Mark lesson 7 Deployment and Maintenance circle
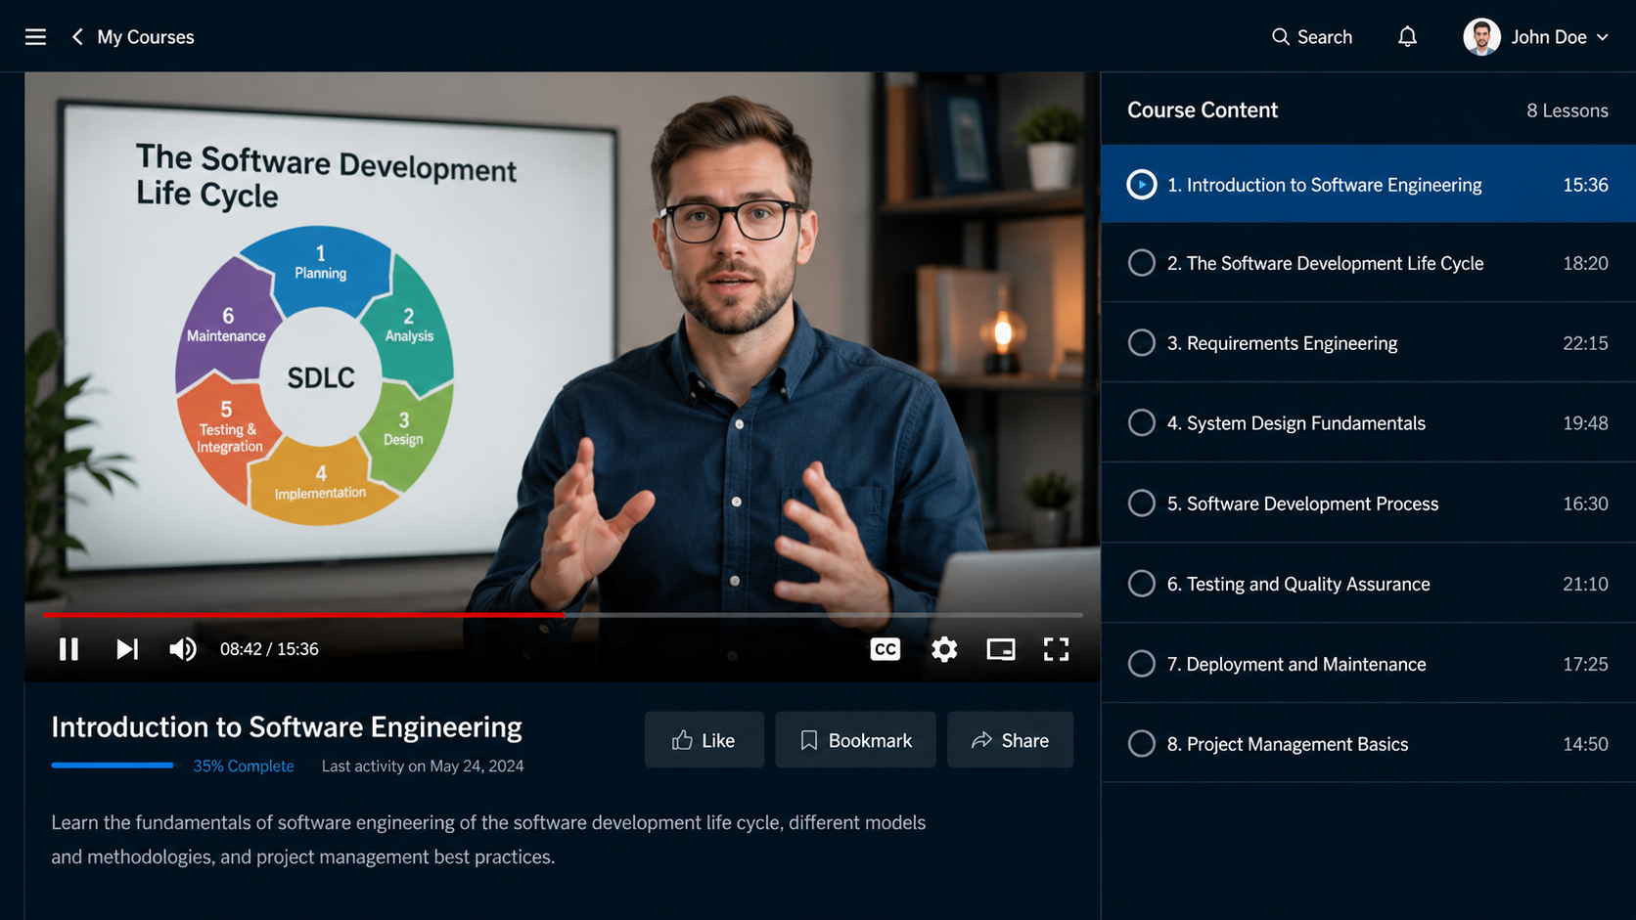1636x920 pixels. [x=1141, y=664]
